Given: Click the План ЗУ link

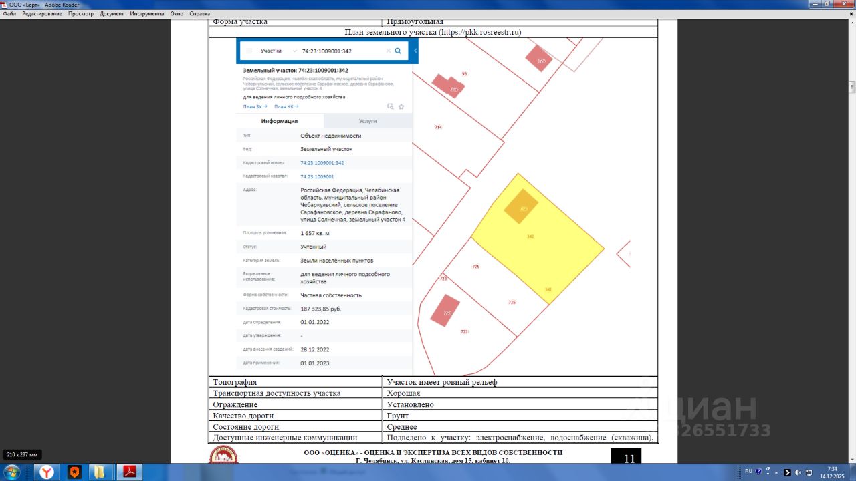Looking at the screenshot, I should (x=255, y=106).
